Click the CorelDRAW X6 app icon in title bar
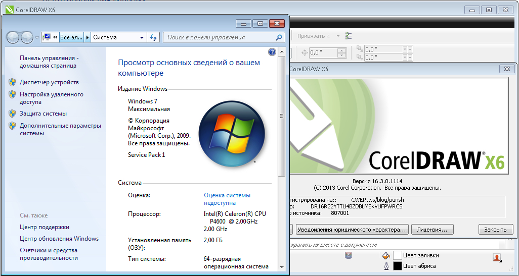Viewport: 519px width, 276px height. [x=9, y=10]
